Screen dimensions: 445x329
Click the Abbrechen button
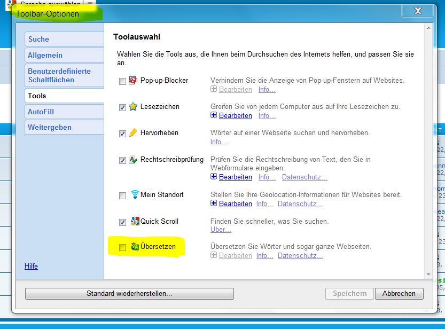point(399,294)
